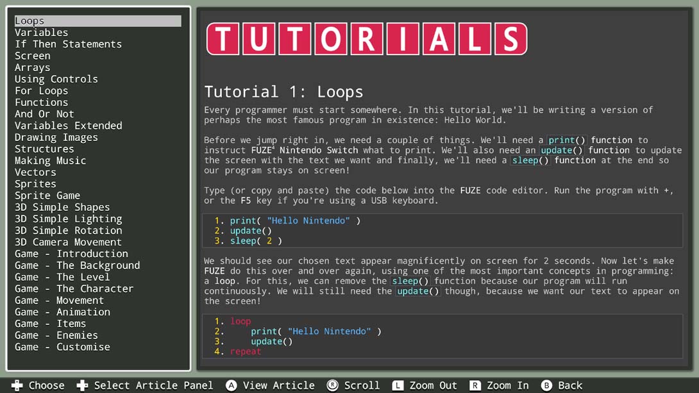The image size is (699, 393).
Task: Select Game - Animation entry
Action: [62, 312]
